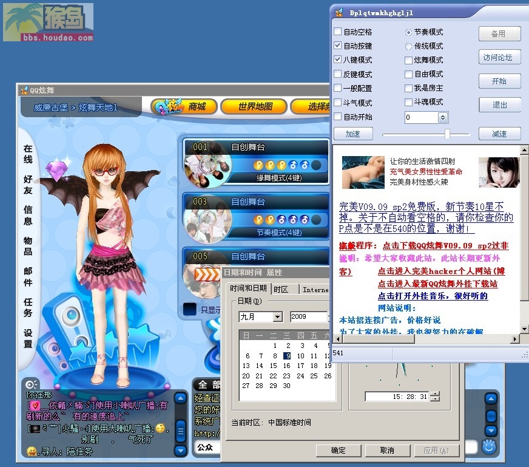The image size is (529, 467).
Task: Click the 加速 button
Action: click(x=353, y=134)
